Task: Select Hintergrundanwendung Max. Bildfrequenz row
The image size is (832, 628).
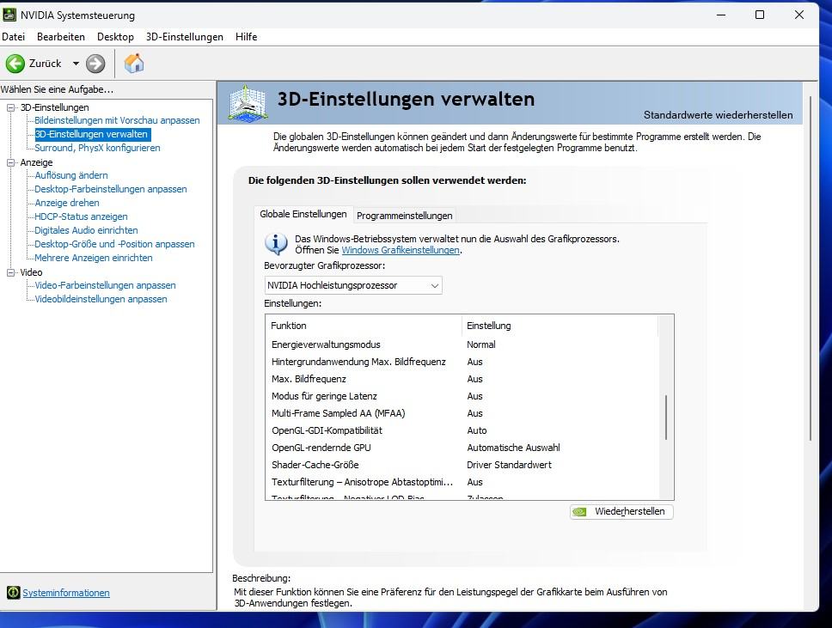Action: click(x=462, y=362)
